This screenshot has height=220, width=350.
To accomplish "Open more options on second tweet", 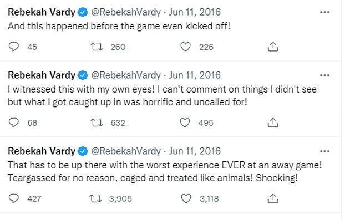I will coord(324,75).
